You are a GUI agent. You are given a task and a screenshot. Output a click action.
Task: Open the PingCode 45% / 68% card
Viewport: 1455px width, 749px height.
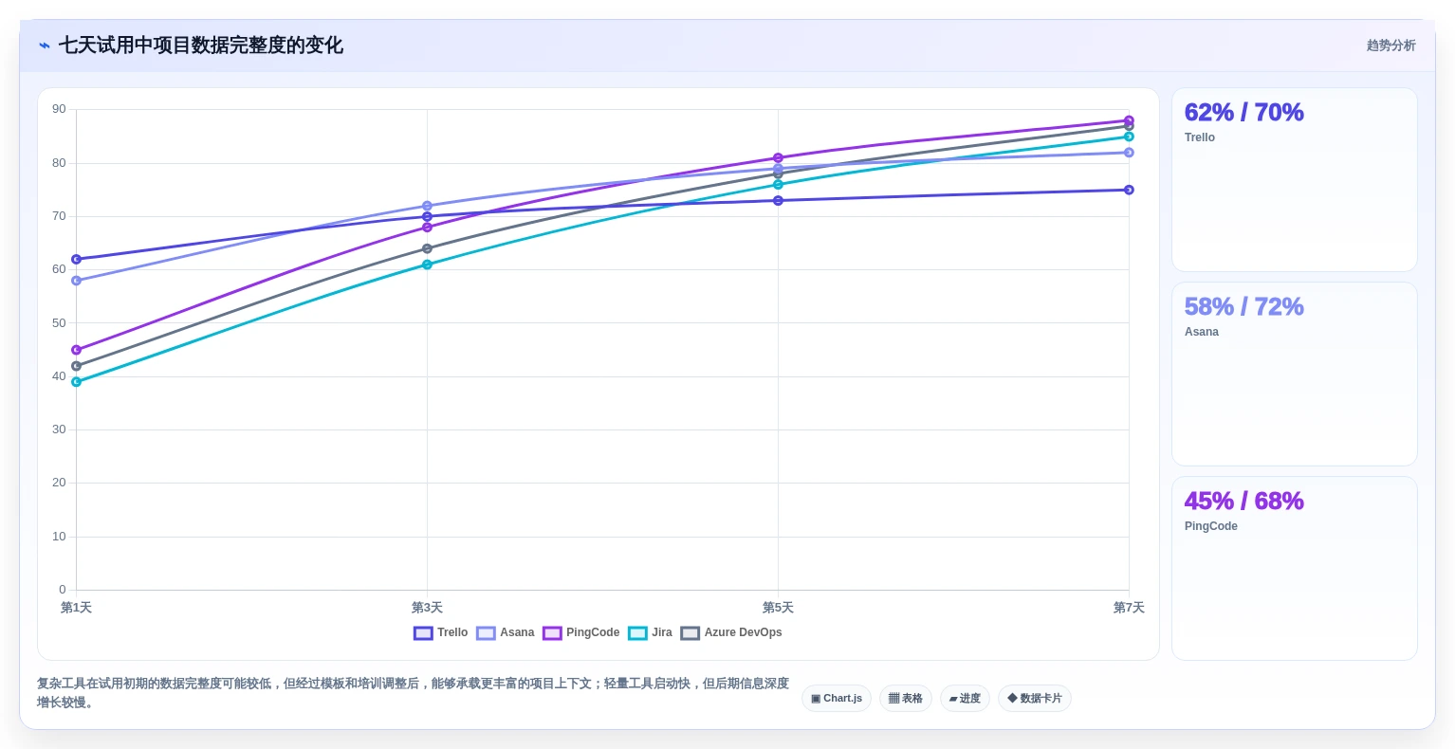click(1295, 569)
